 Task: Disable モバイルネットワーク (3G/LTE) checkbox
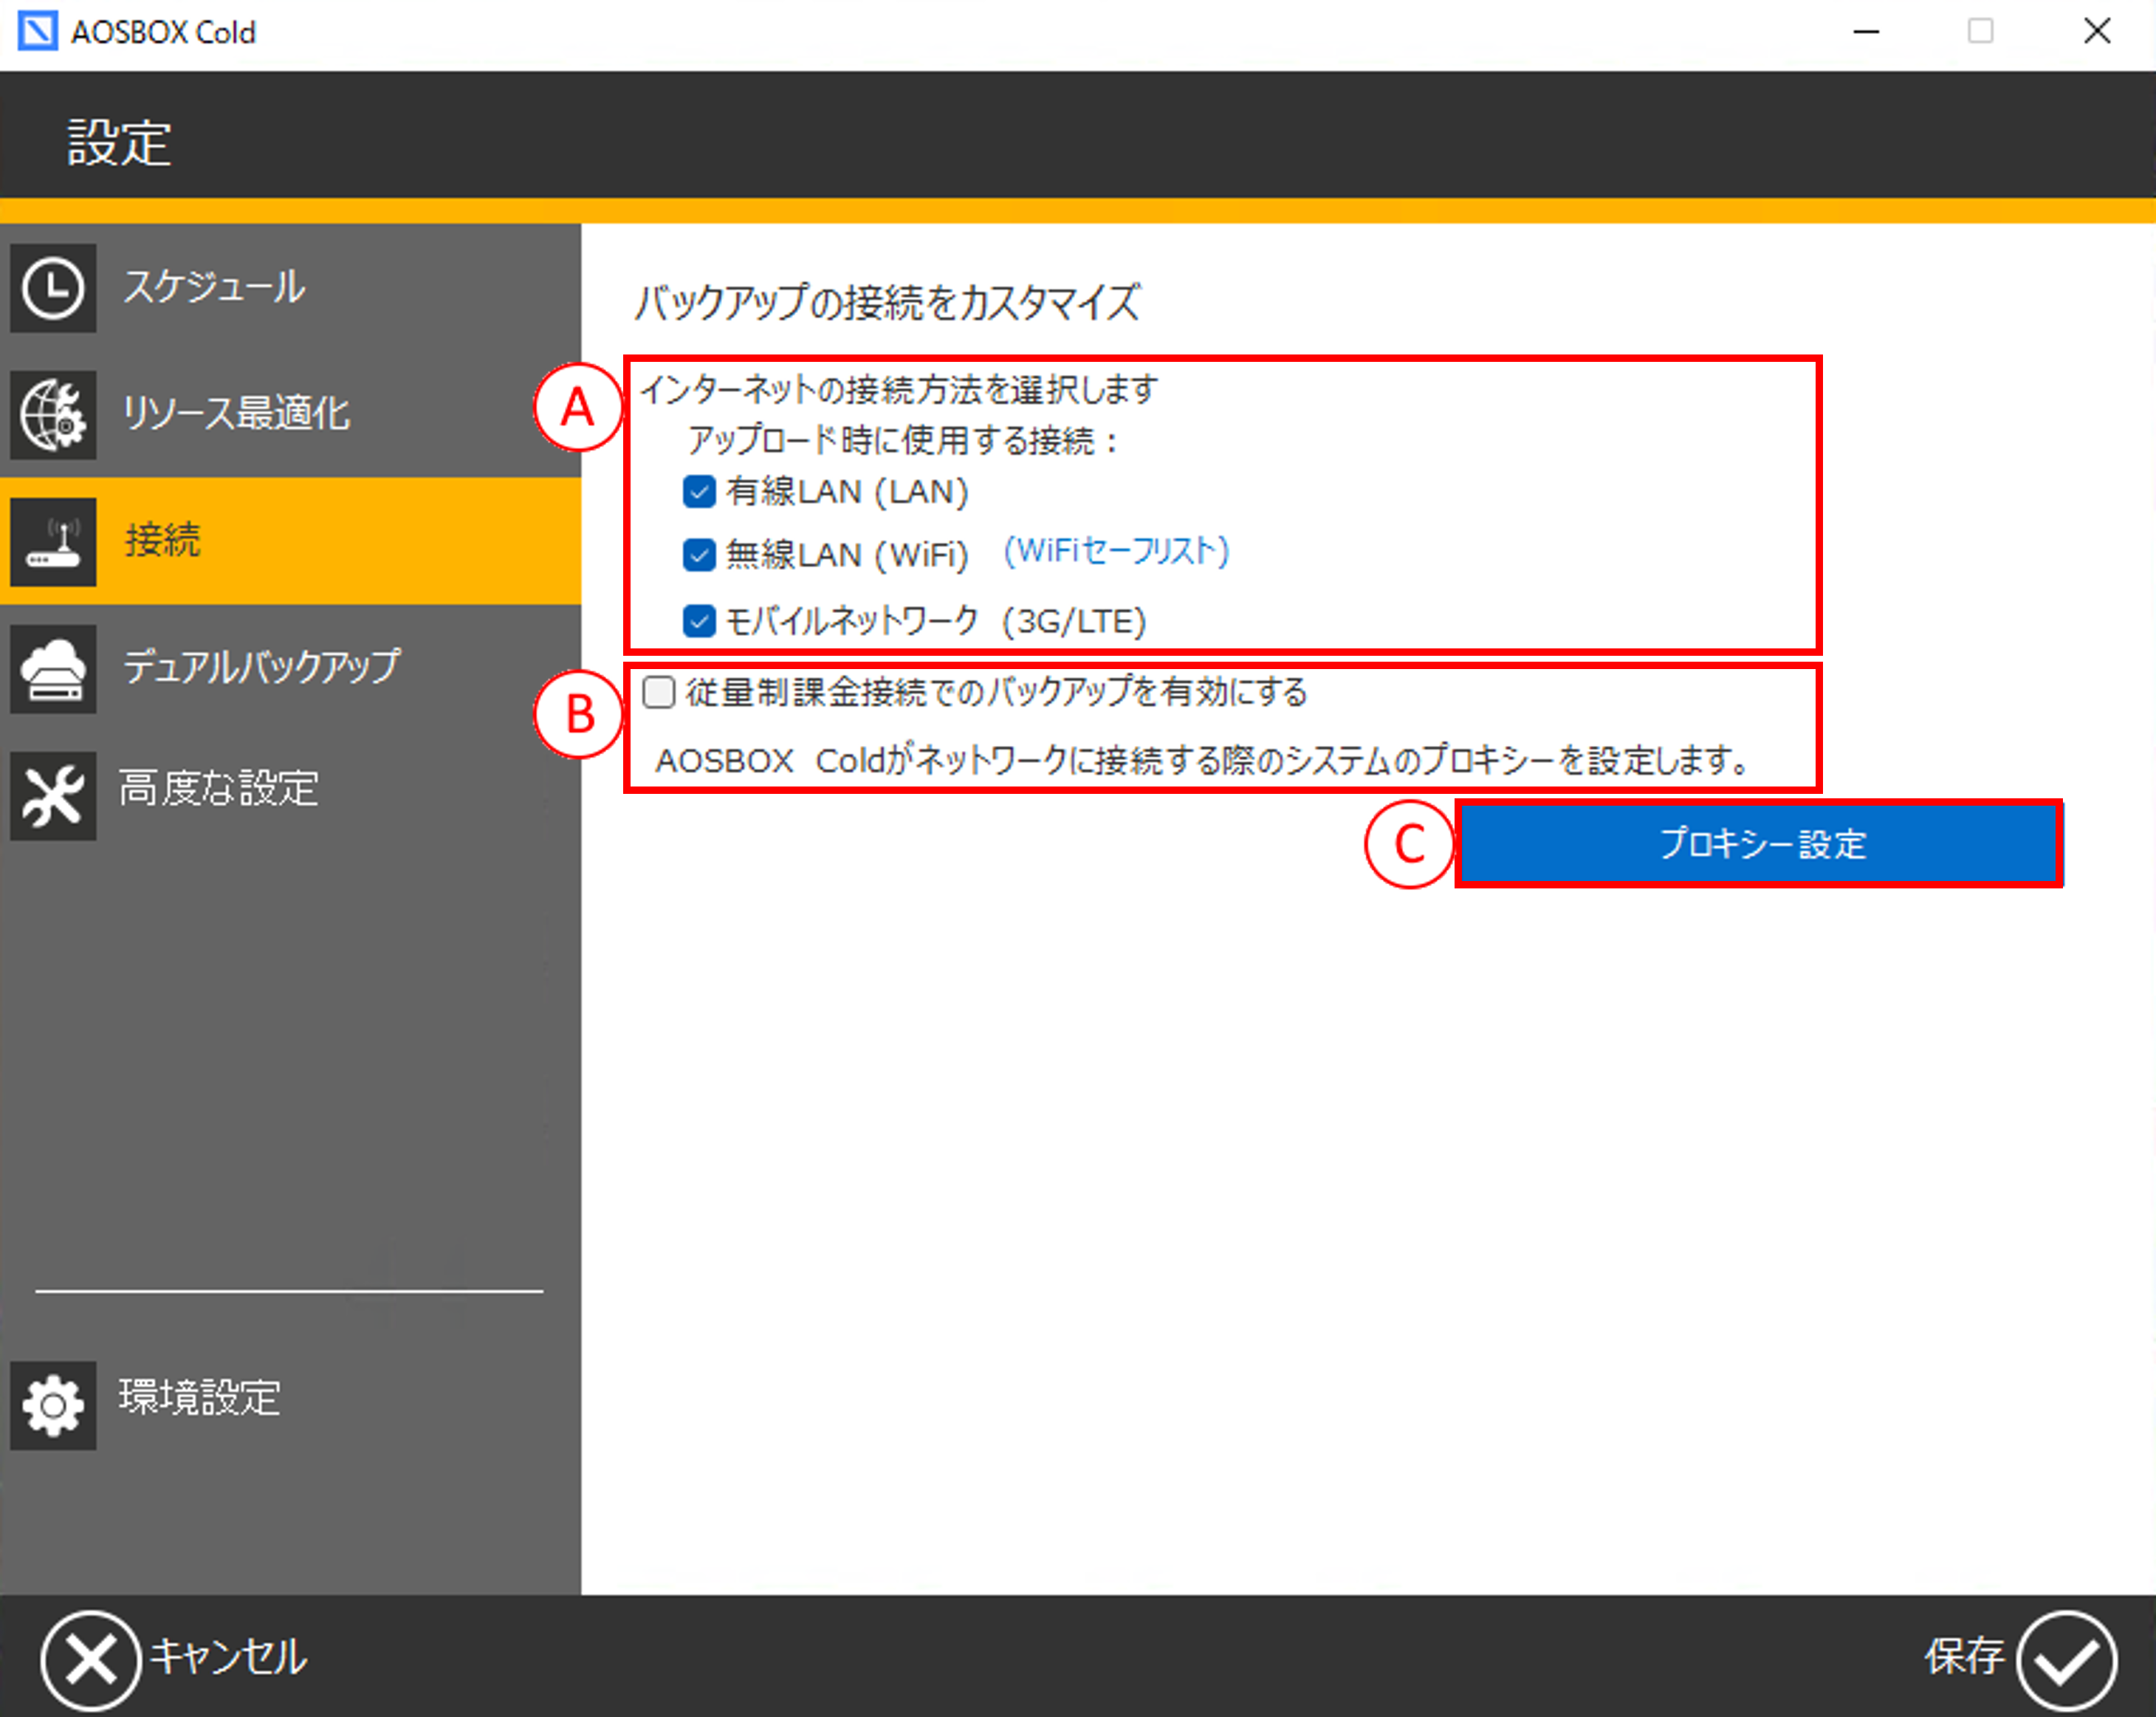tap(699, 621)
